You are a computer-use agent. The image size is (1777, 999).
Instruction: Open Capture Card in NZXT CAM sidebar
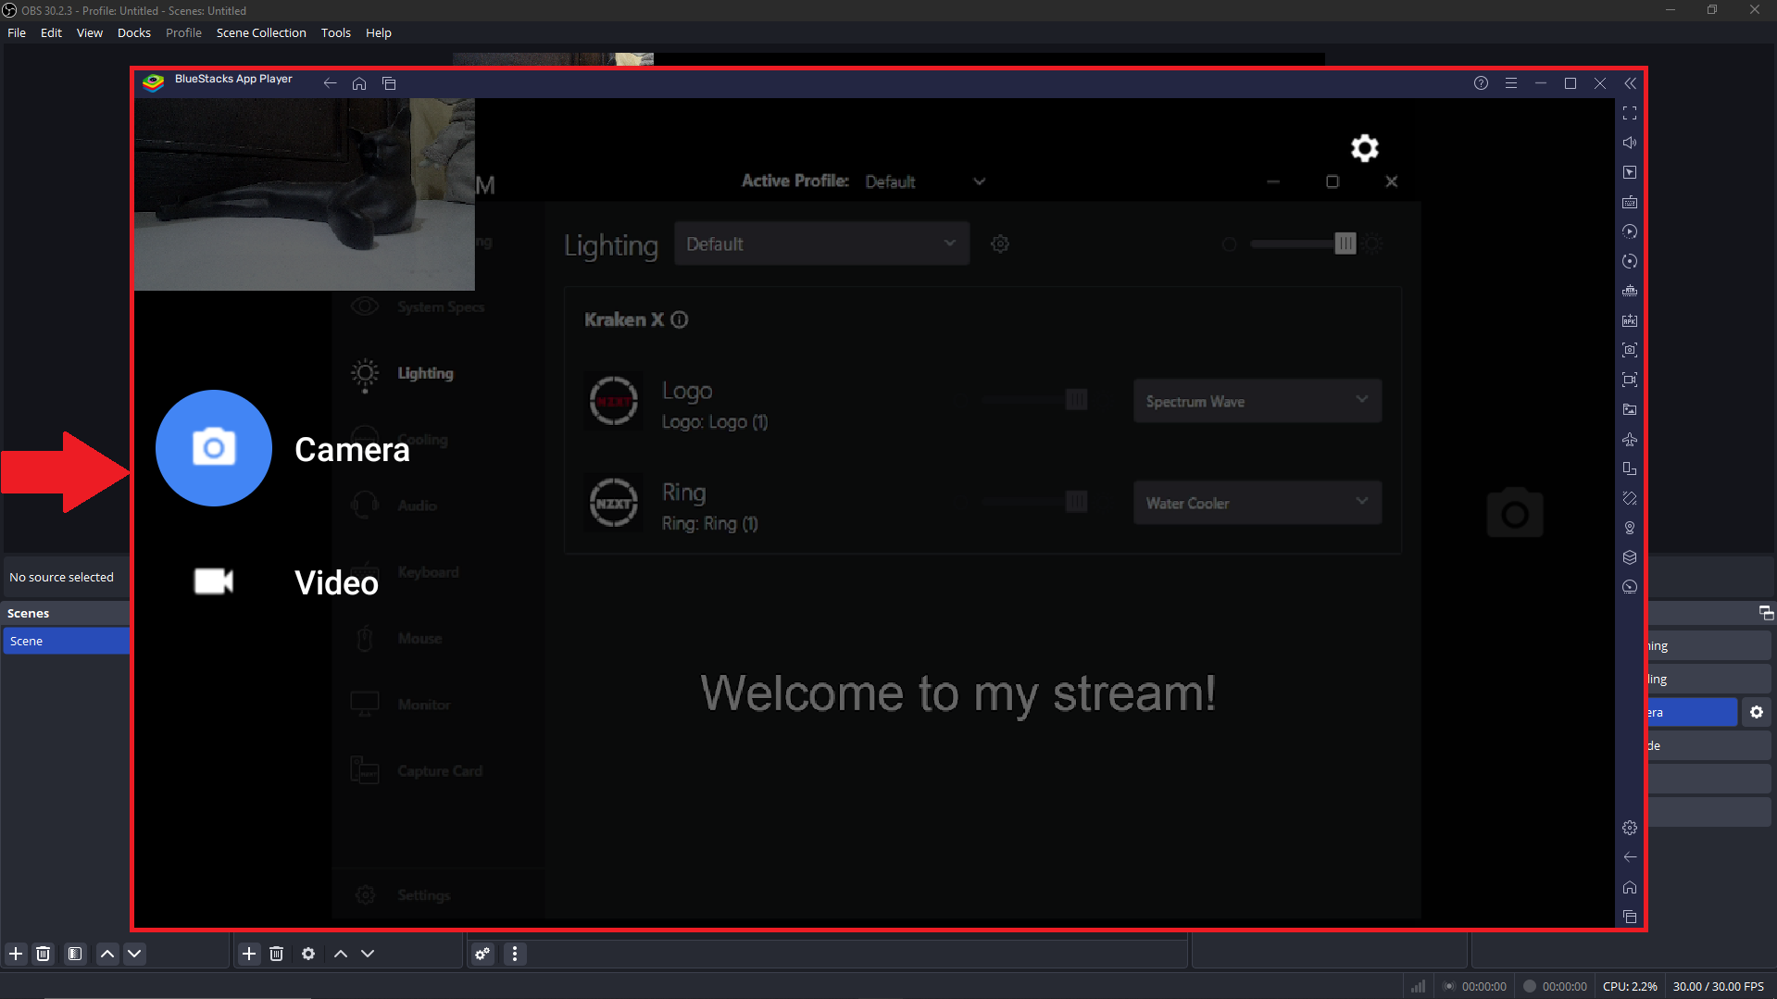(x=417, y=770)
